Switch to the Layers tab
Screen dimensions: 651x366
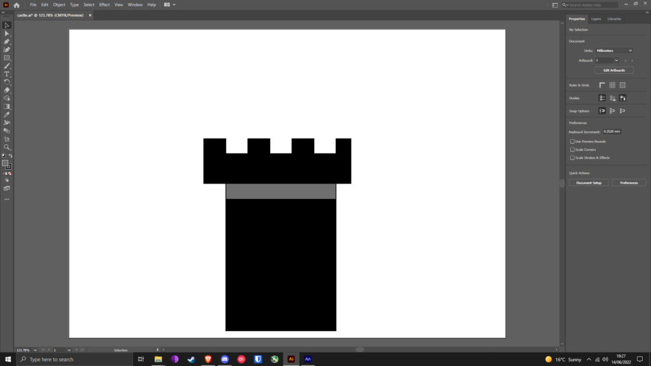(596, 18)
